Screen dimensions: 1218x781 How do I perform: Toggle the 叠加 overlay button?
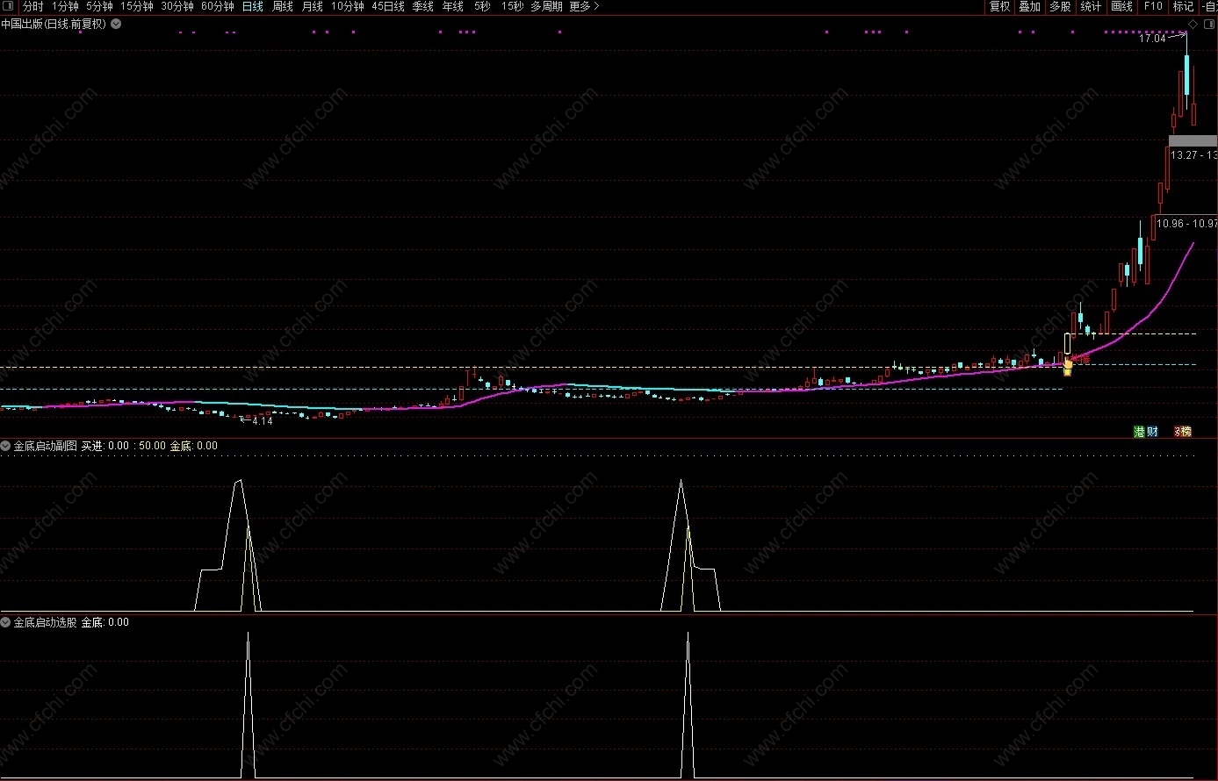1029,6
